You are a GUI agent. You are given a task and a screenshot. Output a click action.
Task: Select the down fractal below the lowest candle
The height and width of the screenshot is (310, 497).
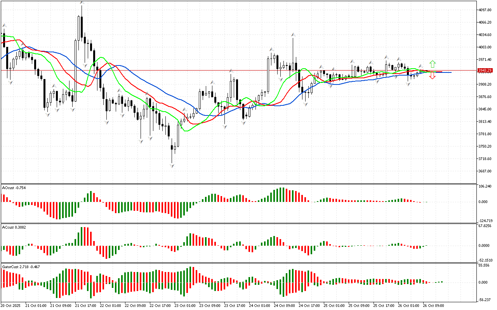click(x=172, y=165)
